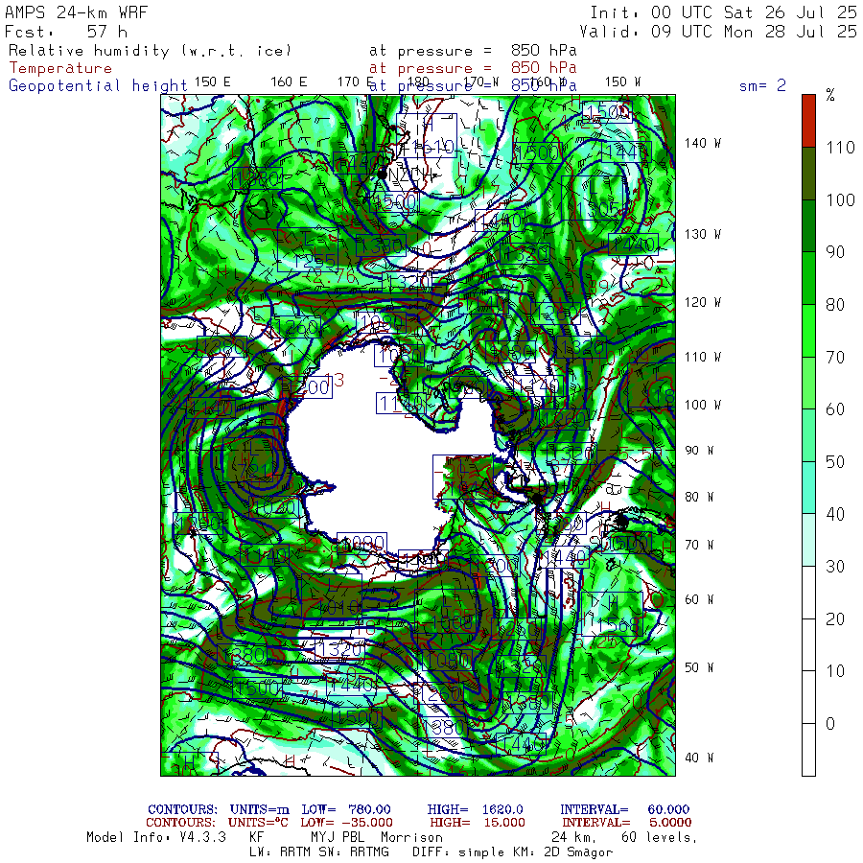Click the '130 W' longitude label

702,234
